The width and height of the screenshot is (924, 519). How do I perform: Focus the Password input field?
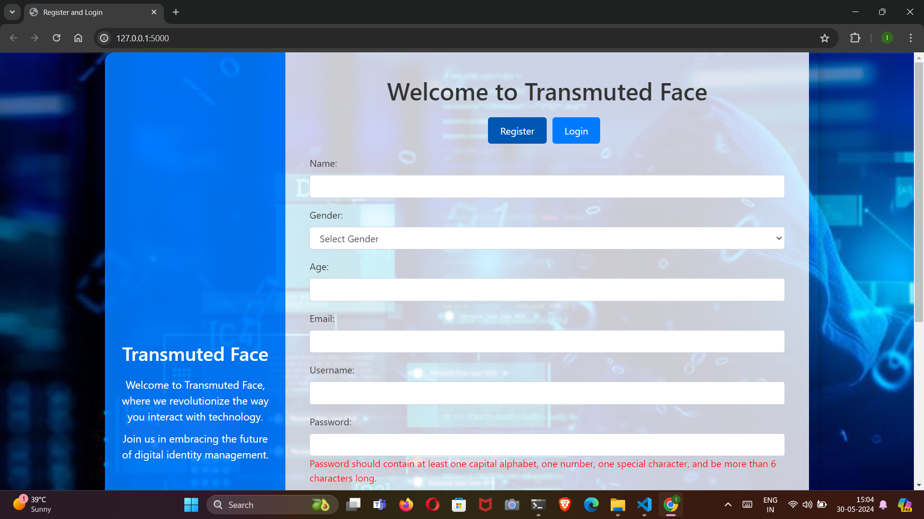point(547,445)
